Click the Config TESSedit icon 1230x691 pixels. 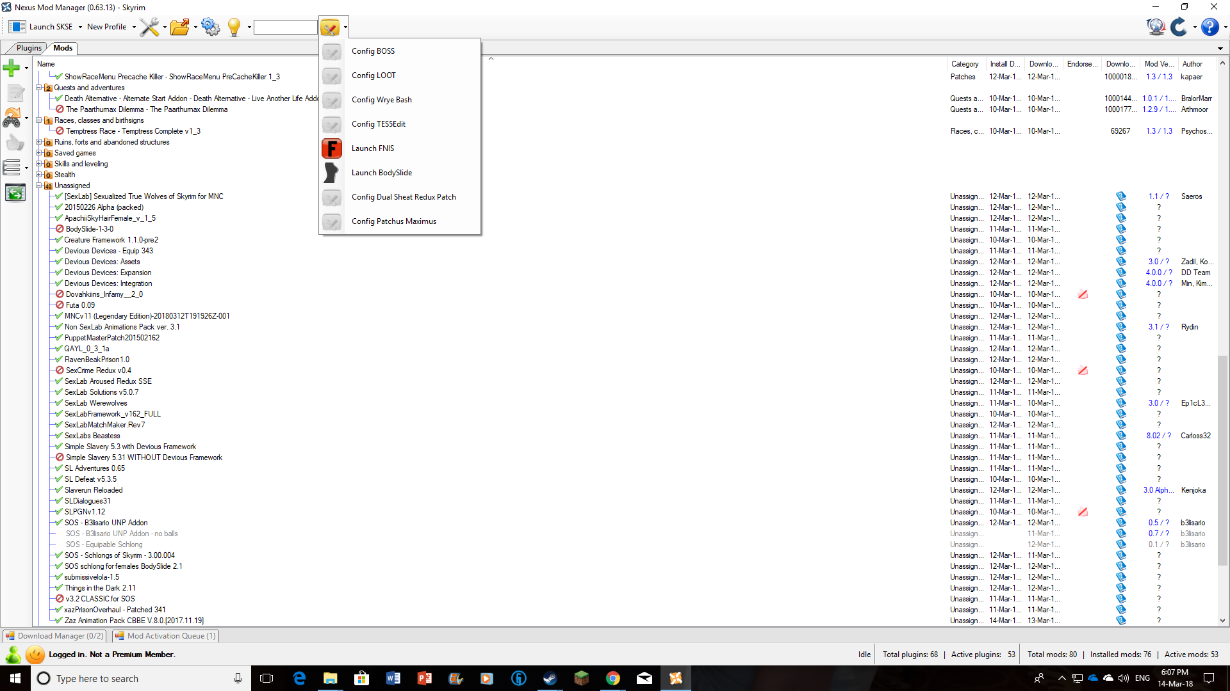(332, 123)
